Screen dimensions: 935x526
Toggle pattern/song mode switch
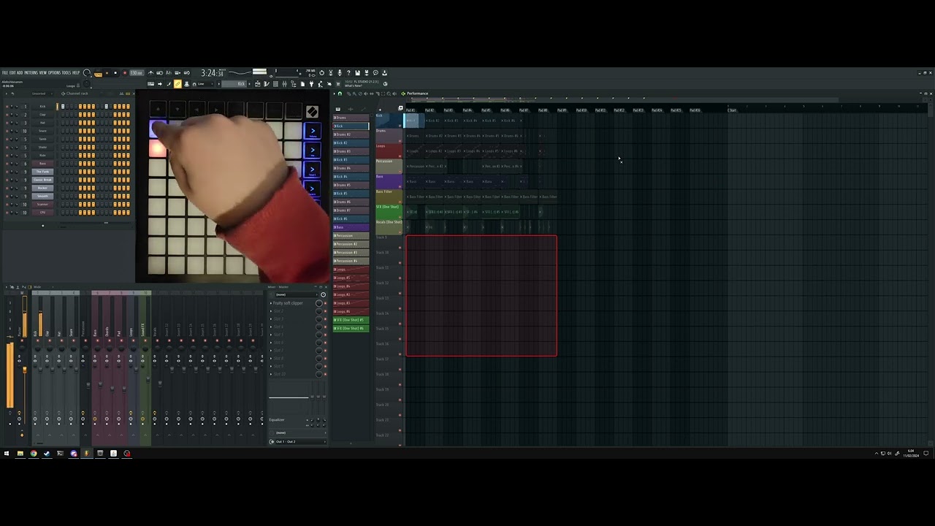coord(98,72)
